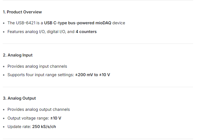Image resolution: width=204 pixels, height=140 pixels.
Task: Click the '3. Analog Output' heading
Action: [x=19, y=98]
